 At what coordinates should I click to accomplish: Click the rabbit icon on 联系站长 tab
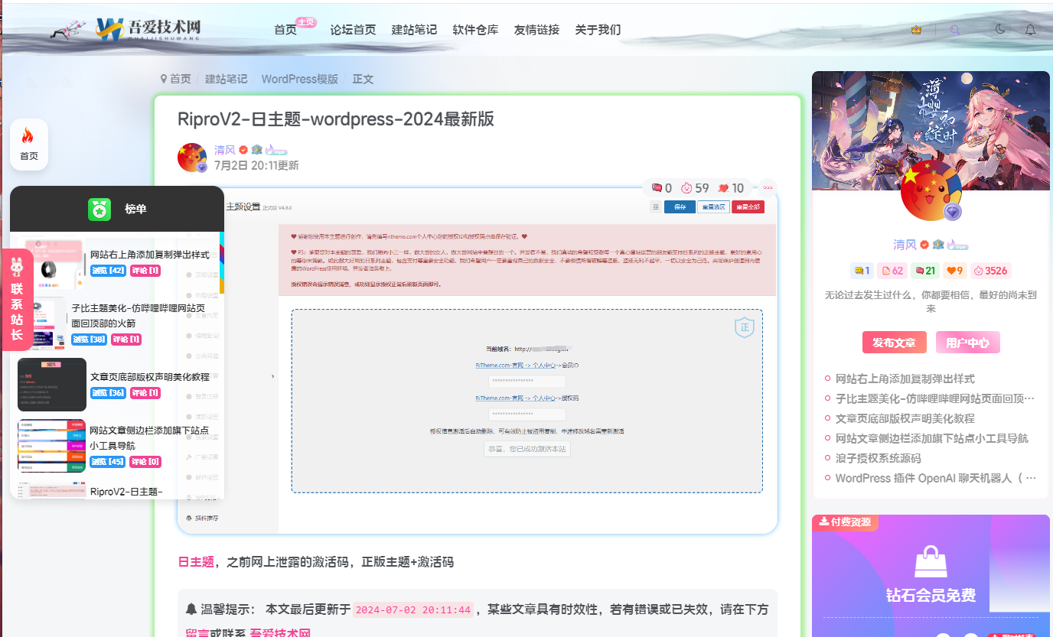pyautogui.click(x=17, y=266)
